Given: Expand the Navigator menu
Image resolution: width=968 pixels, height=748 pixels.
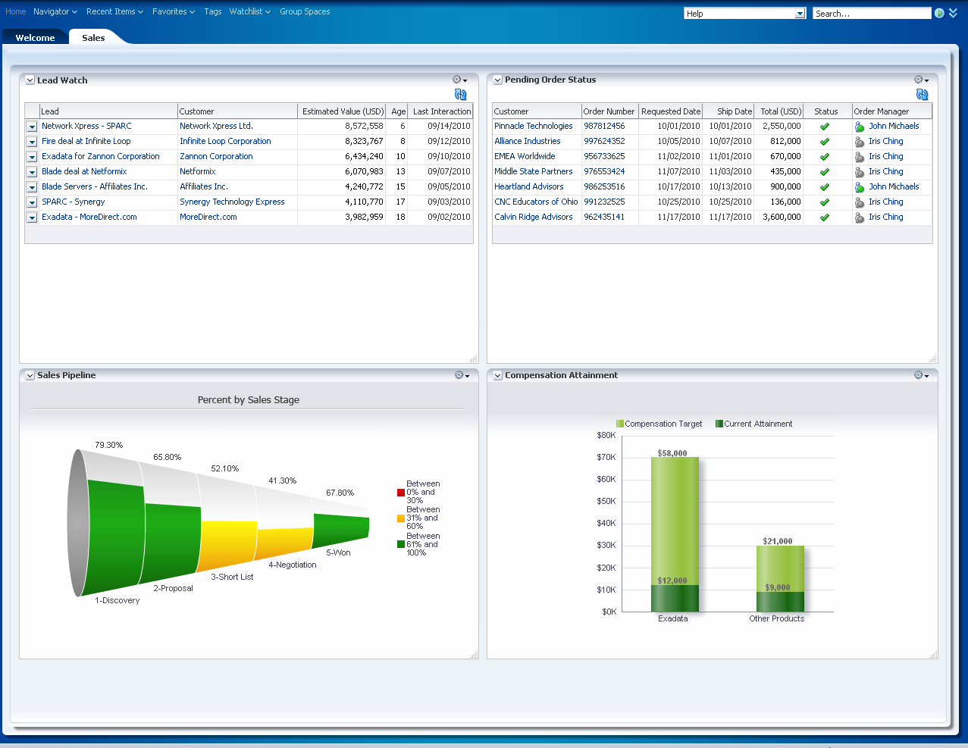Looking at the screenshot, I should pyautogui.click(x=55, y=11).
